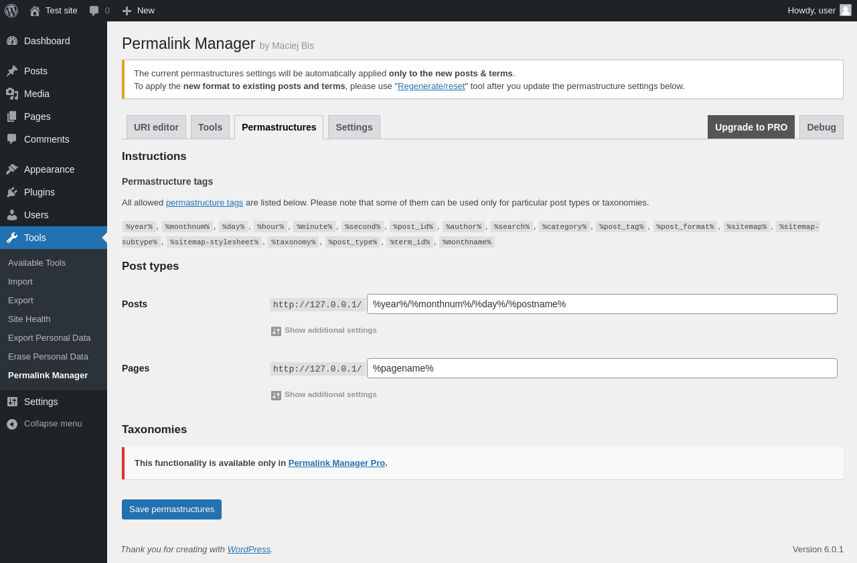Click the WordPress logo icon
Screen dimensions: 857x563
11,11
